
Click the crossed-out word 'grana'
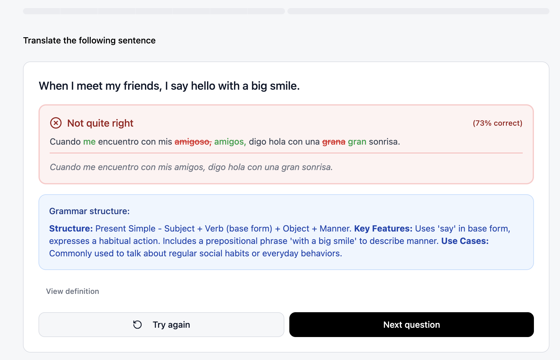(x=334, y=142)
